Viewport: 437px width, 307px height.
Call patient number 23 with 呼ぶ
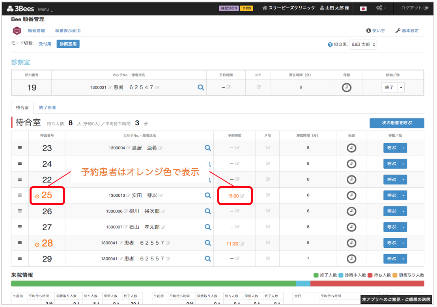click(392, 148)
